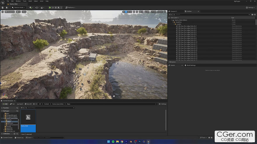The width and height of the screenshot is (257, 144).
Task: Toggle viewport grid snap value
Action: (x=141, y=12)
